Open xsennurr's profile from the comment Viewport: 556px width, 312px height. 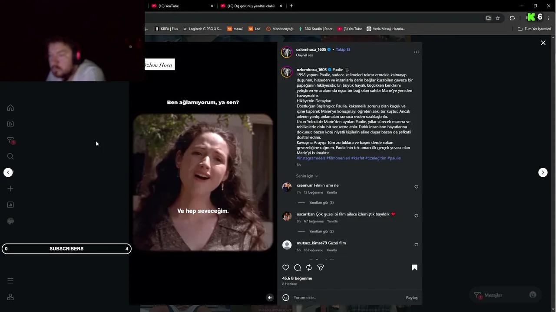304,185
